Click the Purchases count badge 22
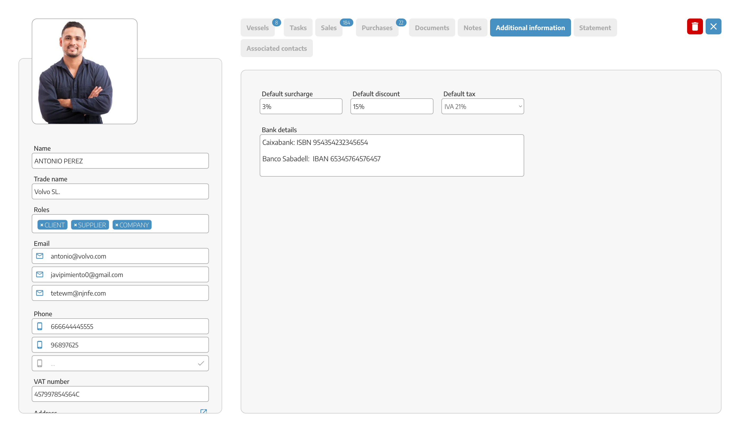The image size is (740, 432). click(401, 22)
